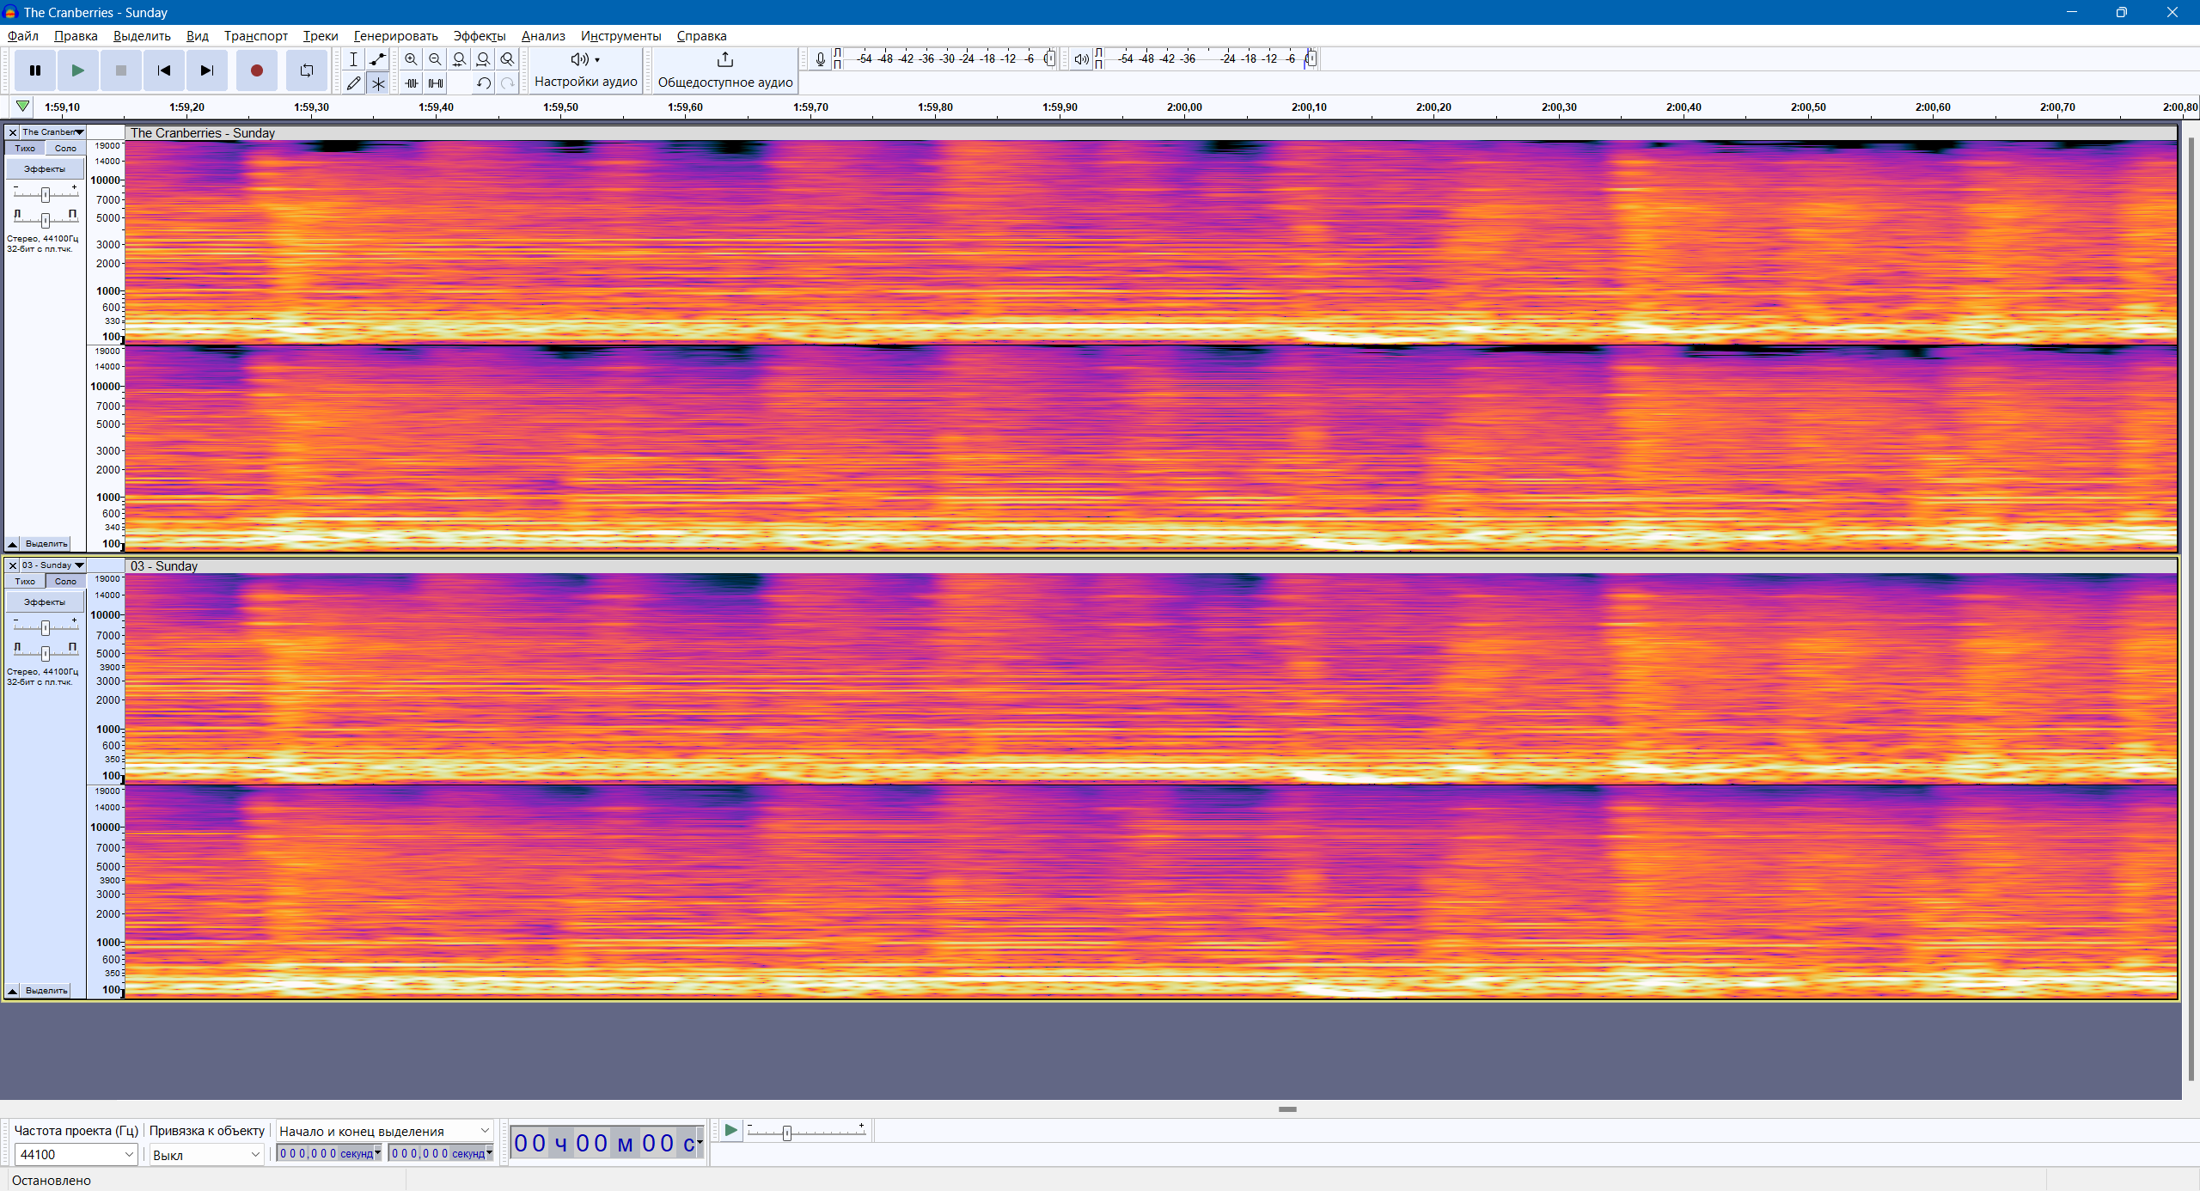The height and width of the screenshot is (1191, 2200).
Task: Click the playback speed slider at bottom
Action: pos(786,1133)
